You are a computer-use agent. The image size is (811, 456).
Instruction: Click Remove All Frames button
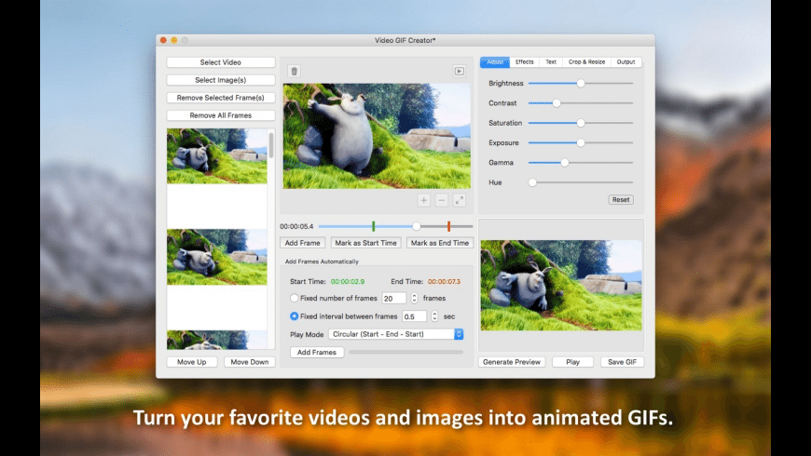click(x=221, y=115)
